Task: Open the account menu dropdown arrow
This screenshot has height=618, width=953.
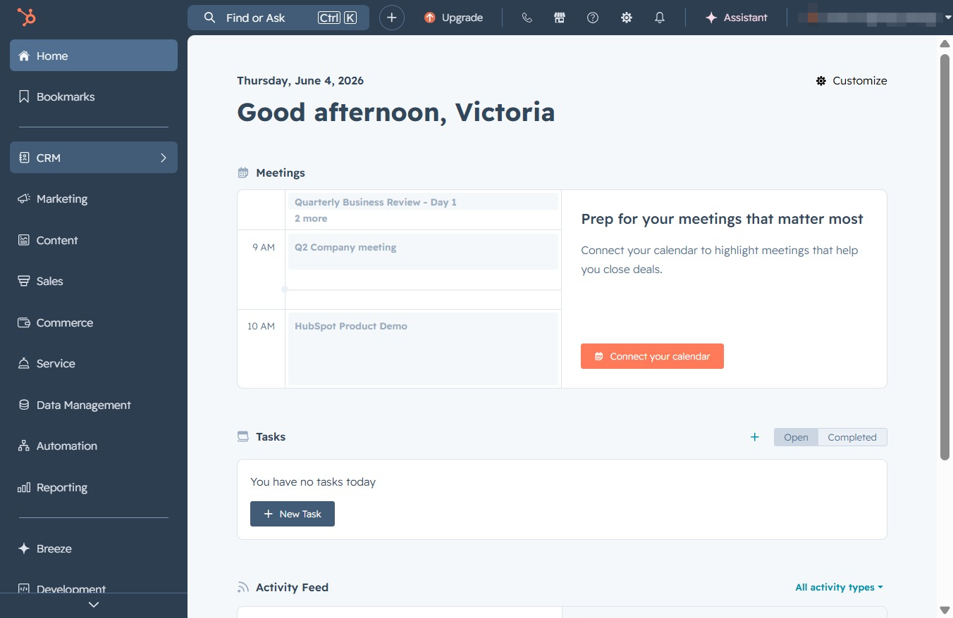Action: point(948,18)
